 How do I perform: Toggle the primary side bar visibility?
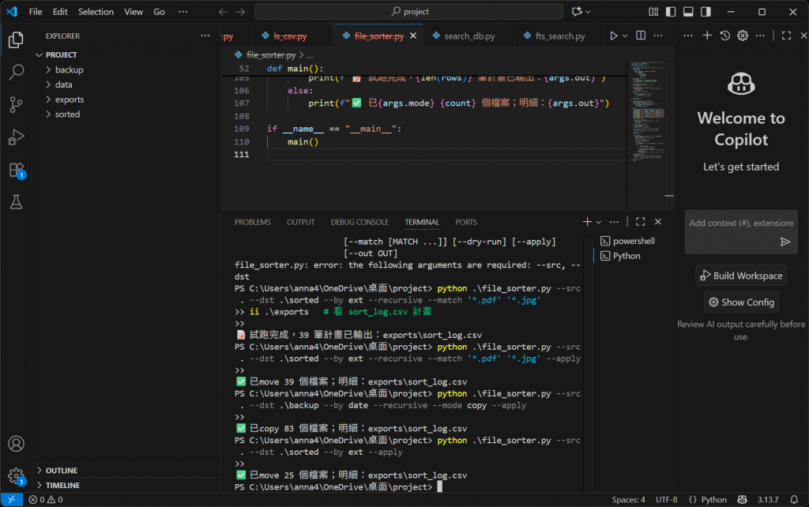click(x=671, y=12)
